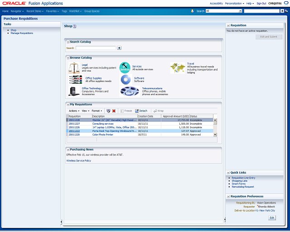Viewport: 290px width, 232px height.
Task: Open Requisition Line Entry quick link
Action: click(243, 178)
